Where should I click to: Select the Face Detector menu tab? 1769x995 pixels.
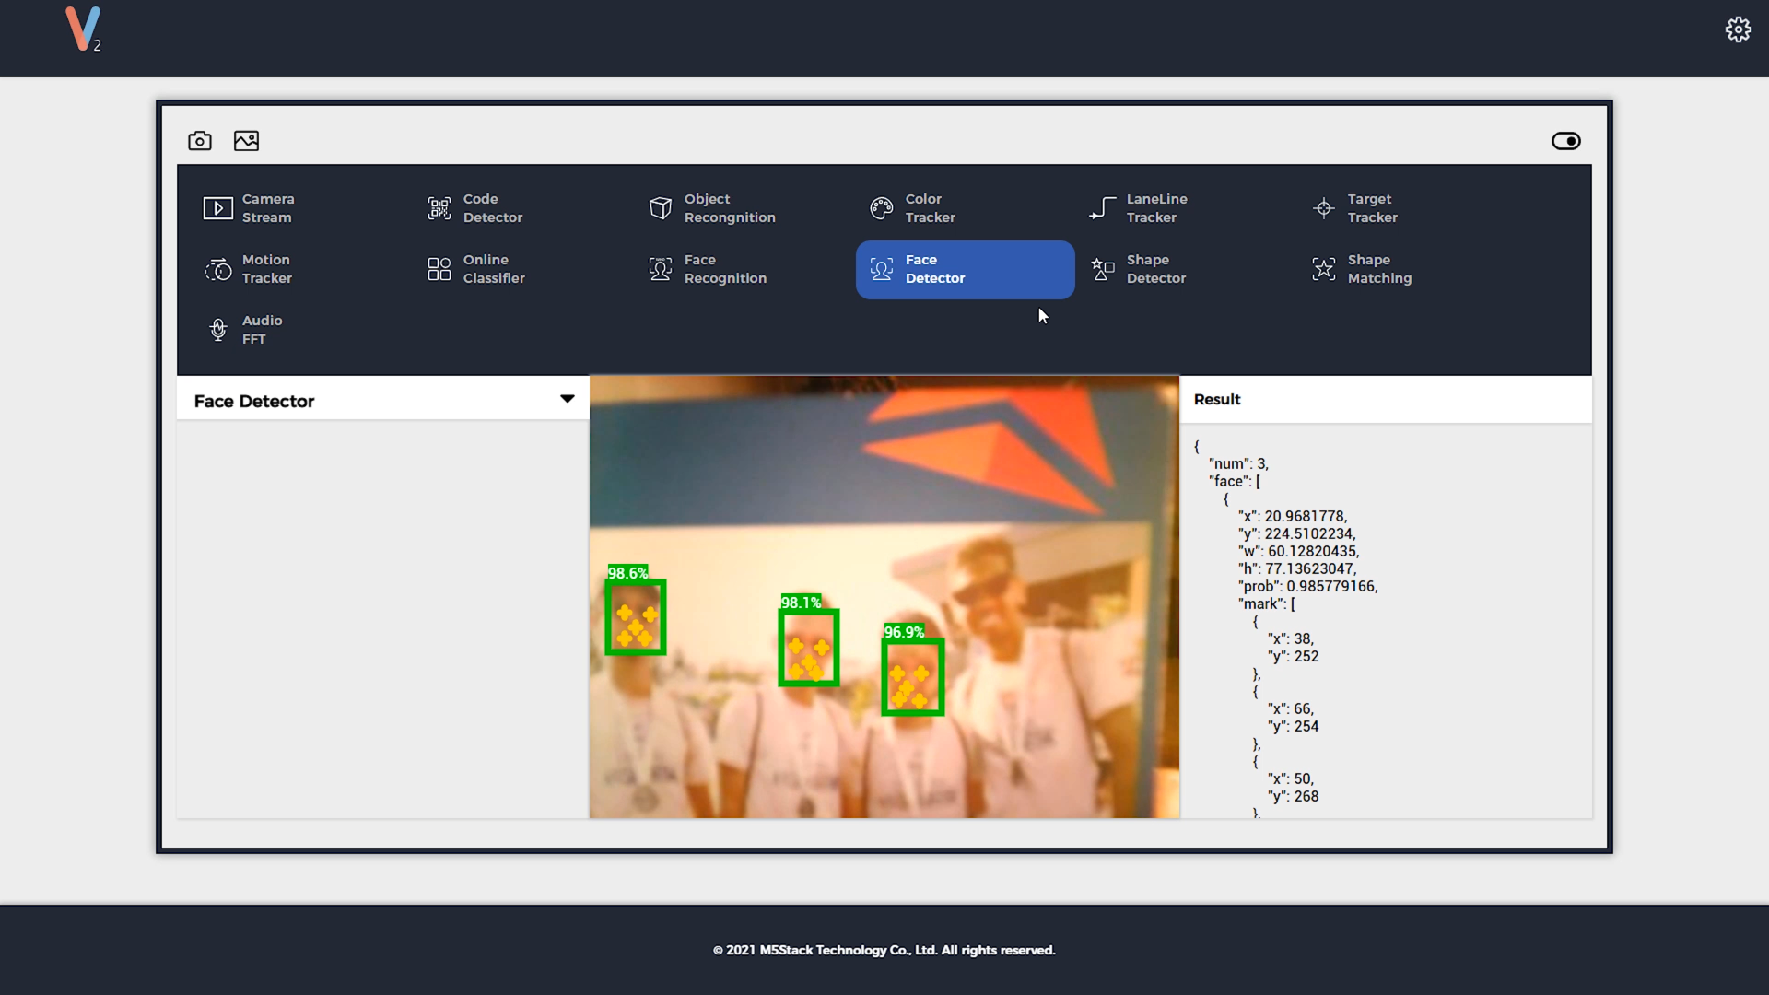(965, 268)
